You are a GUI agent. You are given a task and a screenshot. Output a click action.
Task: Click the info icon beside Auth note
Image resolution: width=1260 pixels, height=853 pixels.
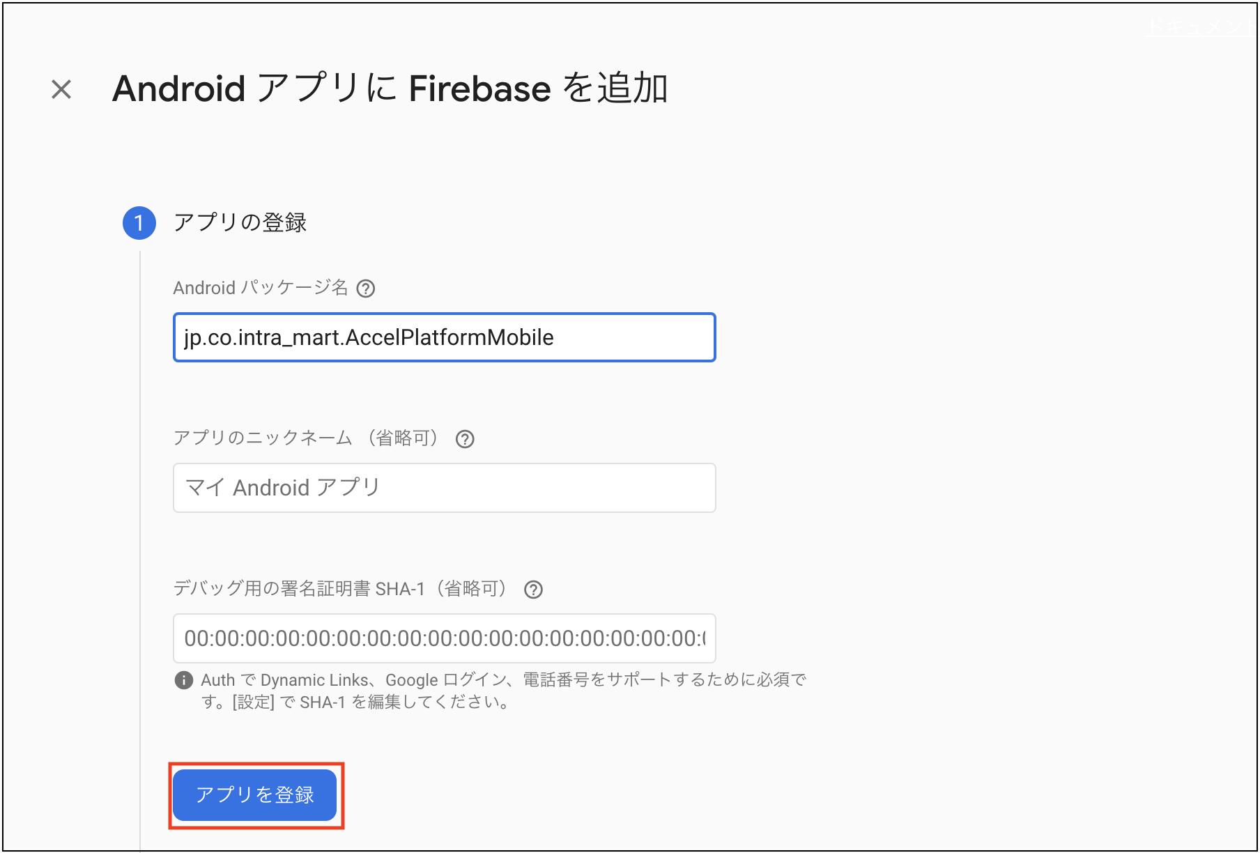tap(184, 680)
